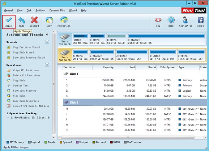Open the Partition menu

(40, 10)
